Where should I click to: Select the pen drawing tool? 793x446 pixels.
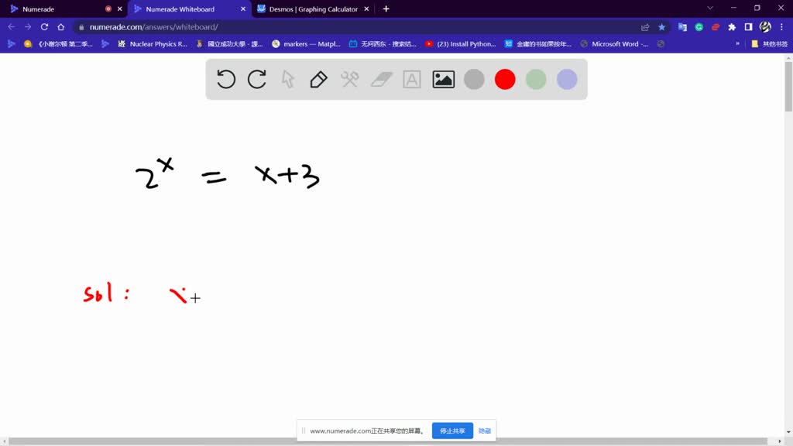click(318, 80)
